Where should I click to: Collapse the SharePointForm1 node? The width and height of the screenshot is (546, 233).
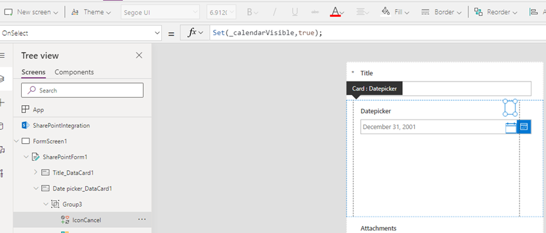point(26,157)
